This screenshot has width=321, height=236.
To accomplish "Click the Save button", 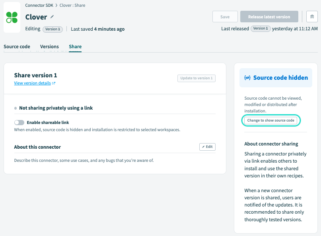I will 225,16.
